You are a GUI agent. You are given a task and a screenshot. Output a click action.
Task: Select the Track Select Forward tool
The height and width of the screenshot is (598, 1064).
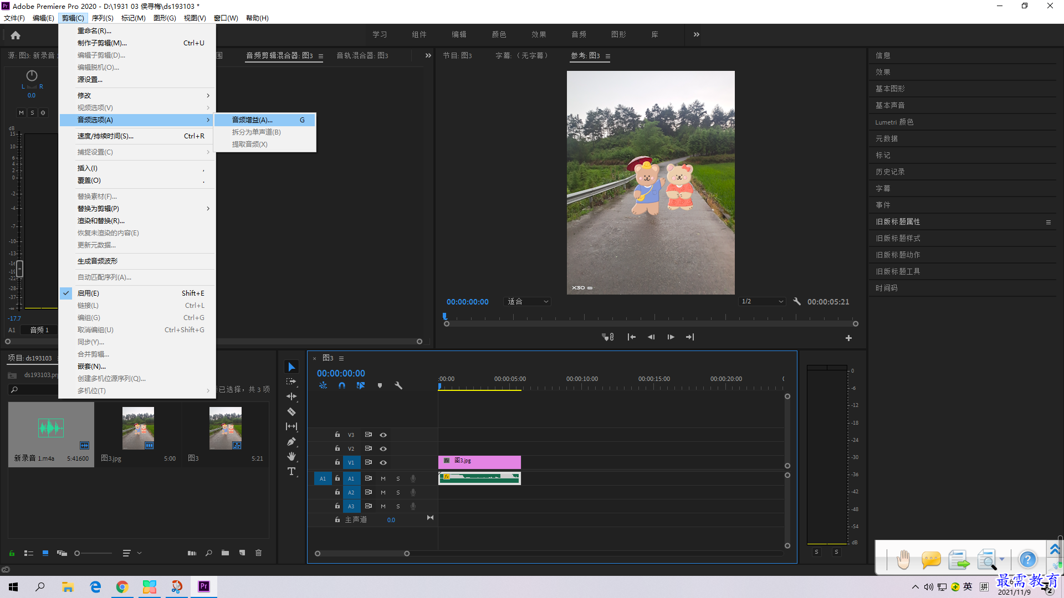pyautogui.click(x=291, y=382)
